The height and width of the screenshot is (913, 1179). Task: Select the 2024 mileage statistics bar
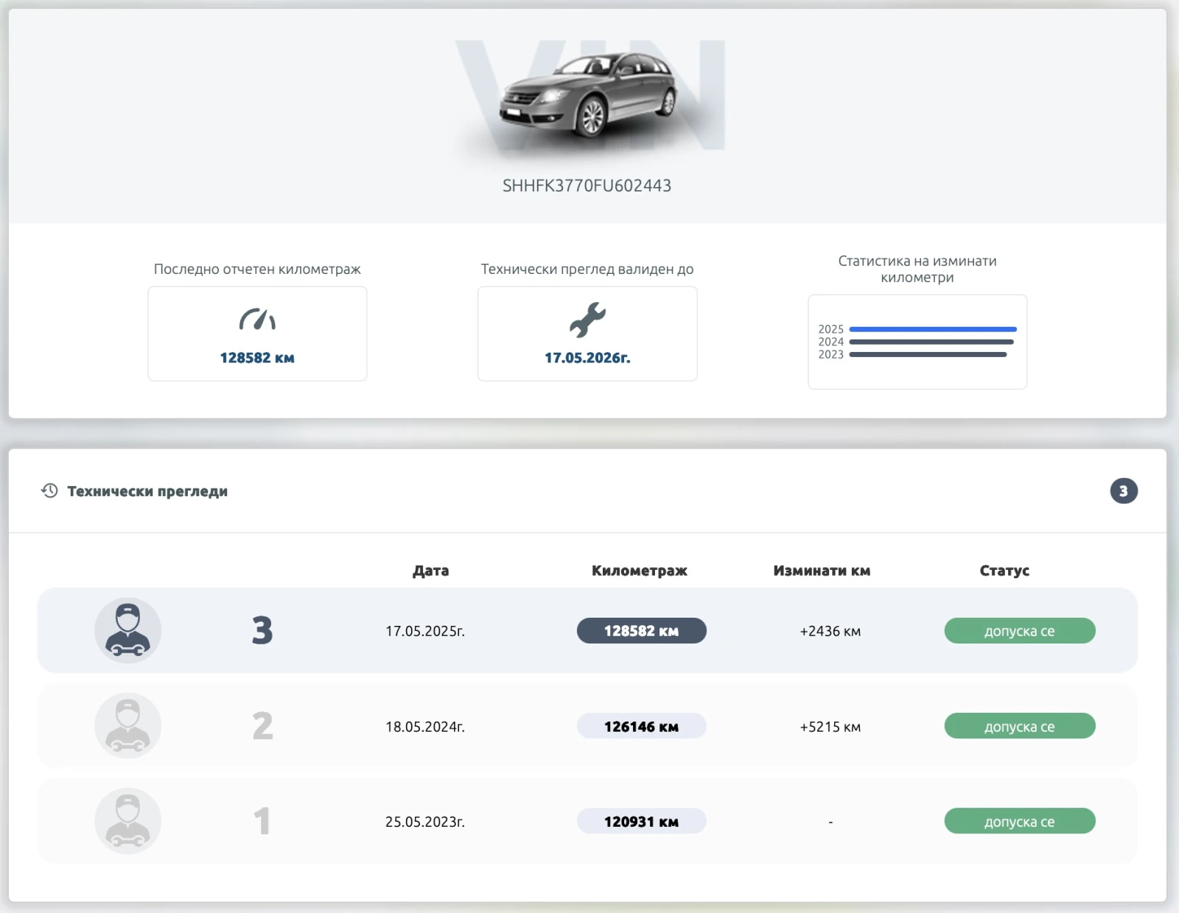[x=931, y=342]
